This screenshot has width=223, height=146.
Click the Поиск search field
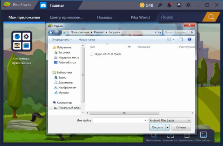181,17
